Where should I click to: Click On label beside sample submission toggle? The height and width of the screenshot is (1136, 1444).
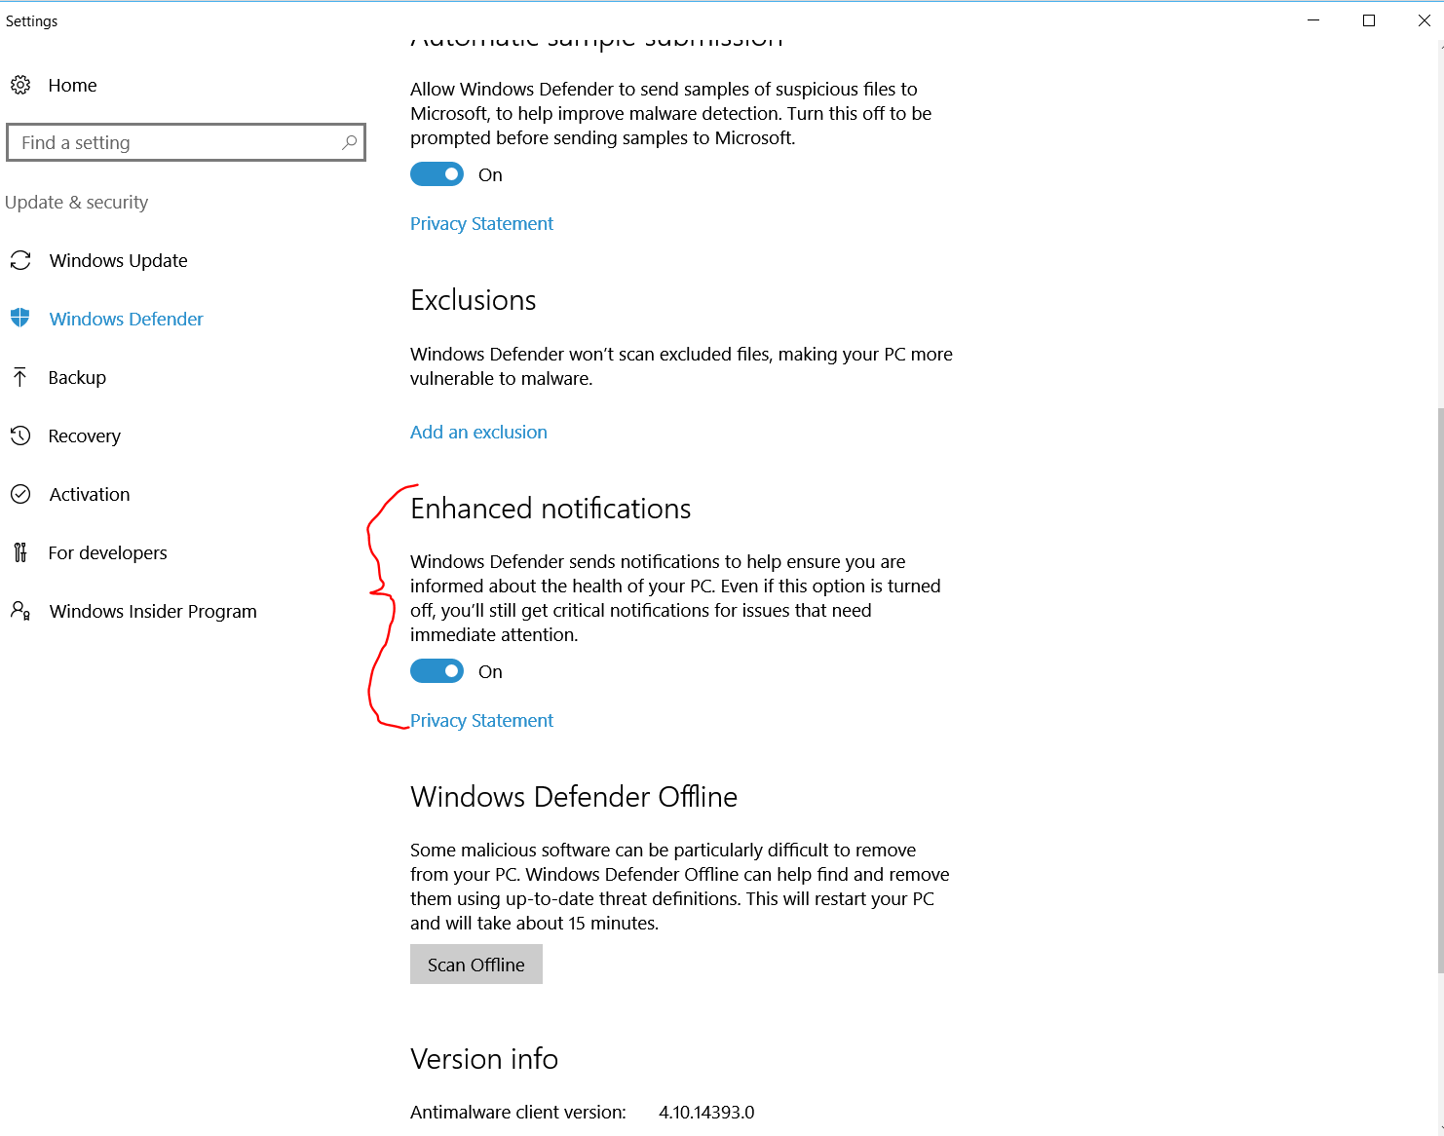490,174
